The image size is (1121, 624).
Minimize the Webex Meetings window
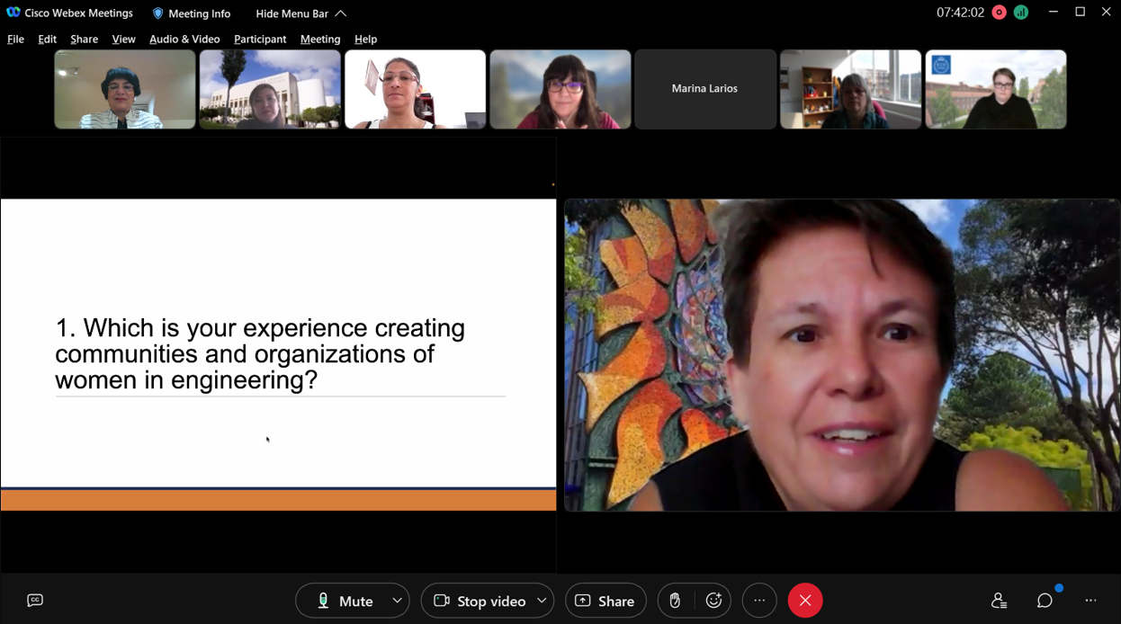click(1054, 12)
